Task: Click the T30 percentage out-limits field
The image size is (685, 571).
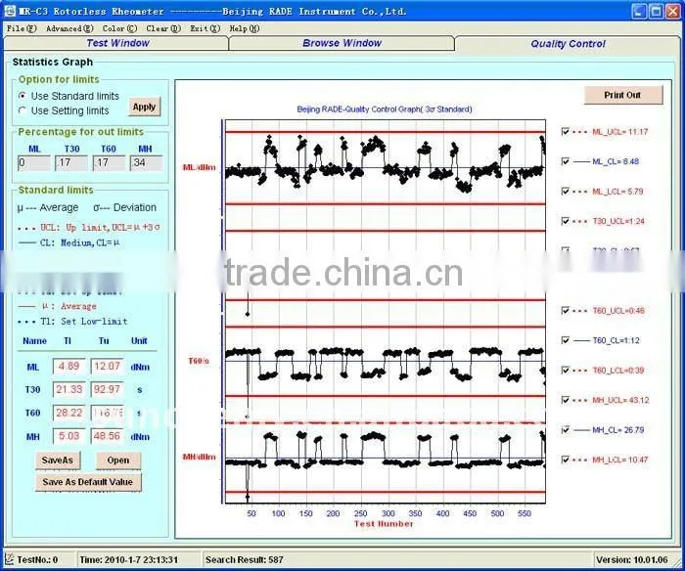Action: point(71,163)
